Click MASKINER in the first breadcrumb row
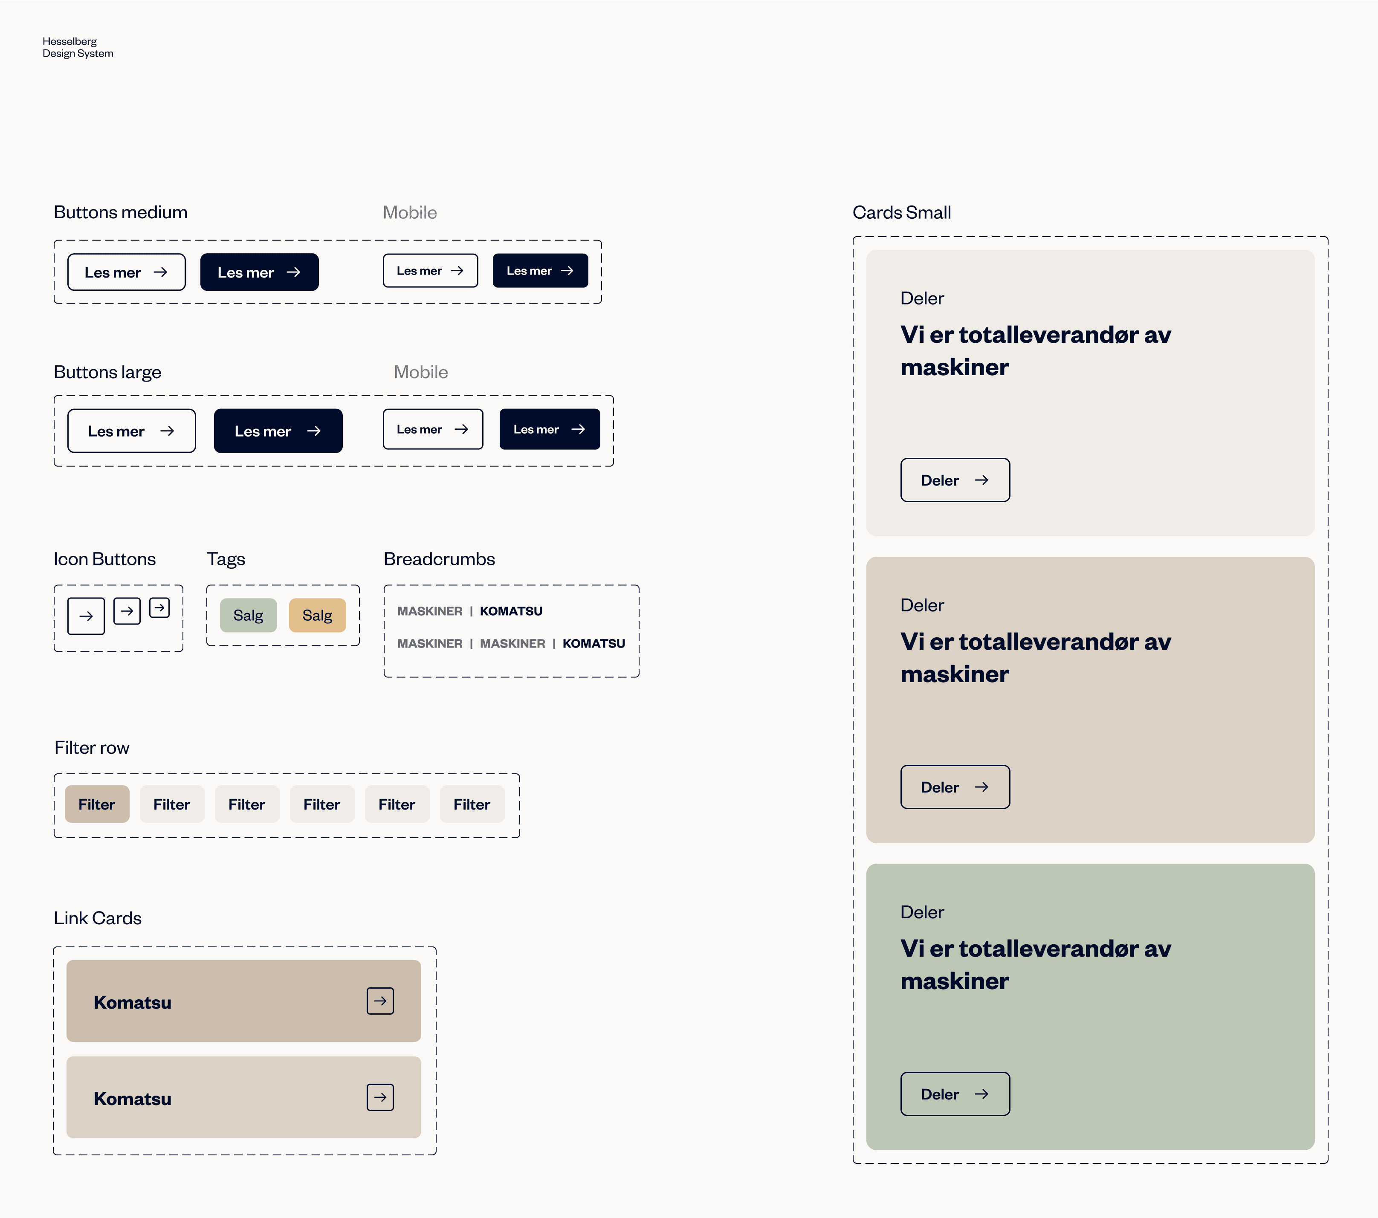 coord(429,610)
